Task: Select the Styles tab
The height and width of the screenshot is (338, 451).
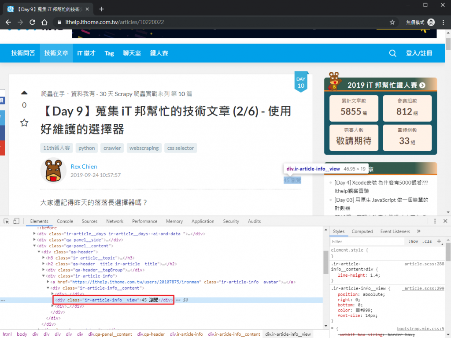Action: tap(339, 231)
